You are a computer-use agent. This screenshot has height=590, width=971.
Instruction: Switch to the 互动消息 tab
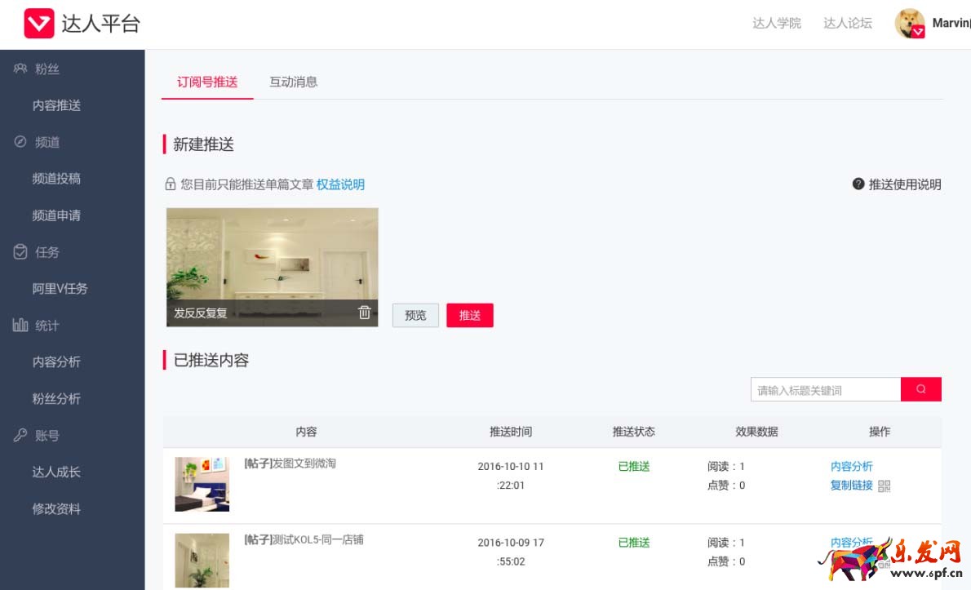click(294, 82)
